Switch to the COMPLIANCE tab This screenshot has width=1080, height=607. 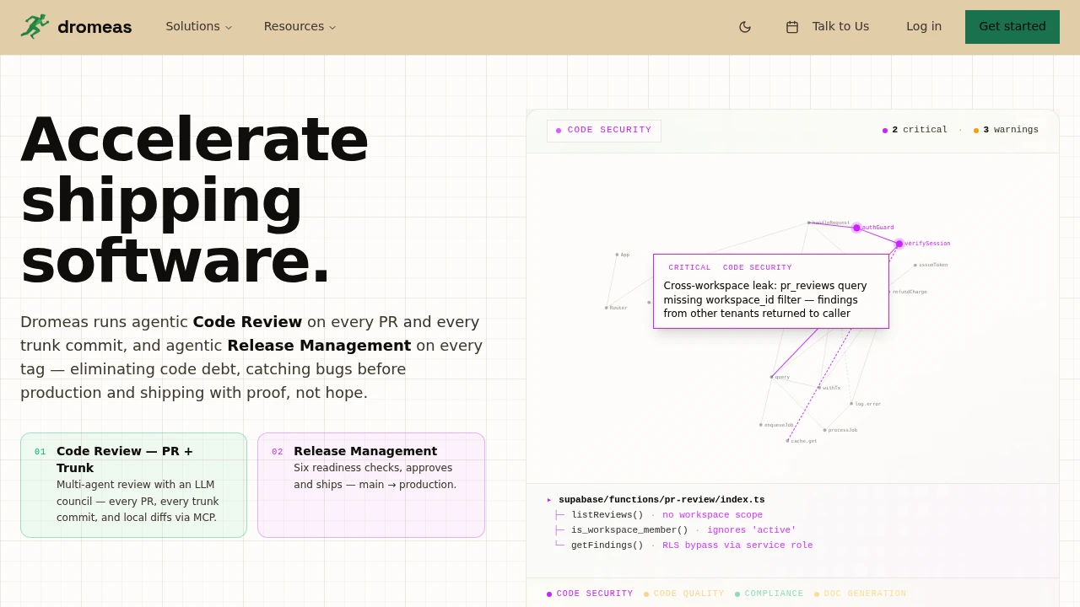point(769,594)
